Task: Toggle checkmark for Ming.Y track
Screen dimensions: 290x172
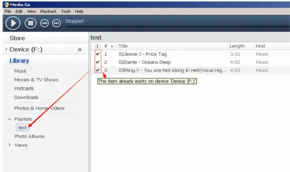Action: (98, 70)
